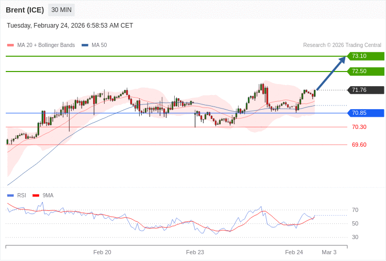Viewport: 386px width, 261px height.
Task: Open the 30 MIN timeframe selector
Action: (x=62, y=10)
